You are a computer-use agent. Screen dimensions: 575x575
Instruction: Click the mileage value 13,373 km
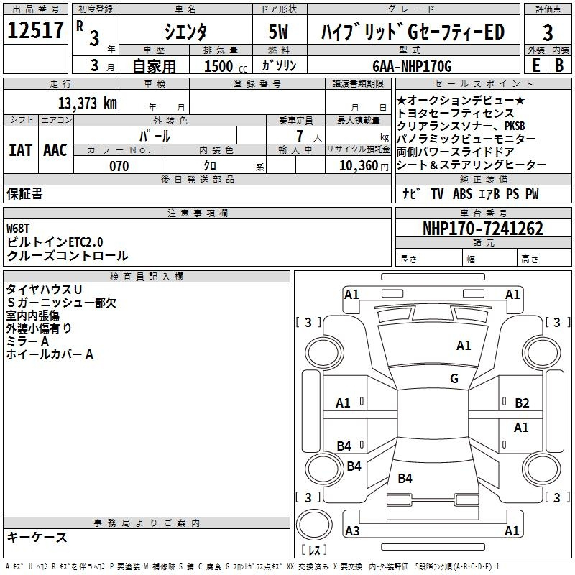[x=87, y=103]
